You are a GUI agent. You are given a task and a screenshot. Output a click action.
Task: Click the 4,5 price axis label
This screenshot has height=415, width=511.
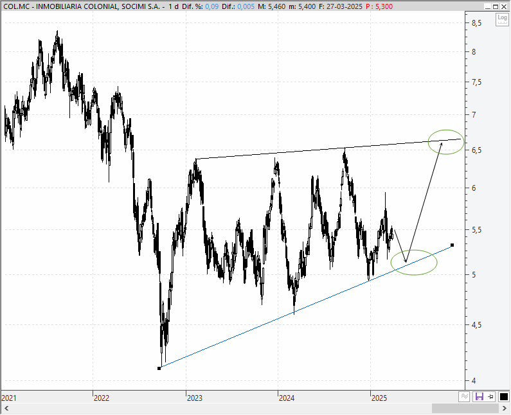tap(477, 325)
